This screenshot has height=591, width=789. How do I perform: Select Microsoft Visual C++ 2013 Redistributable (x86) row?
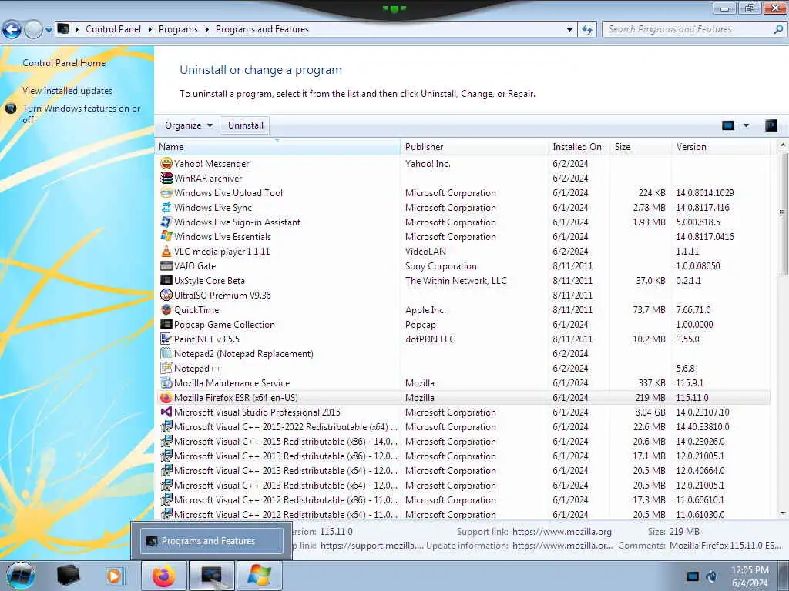pos(463,456)
